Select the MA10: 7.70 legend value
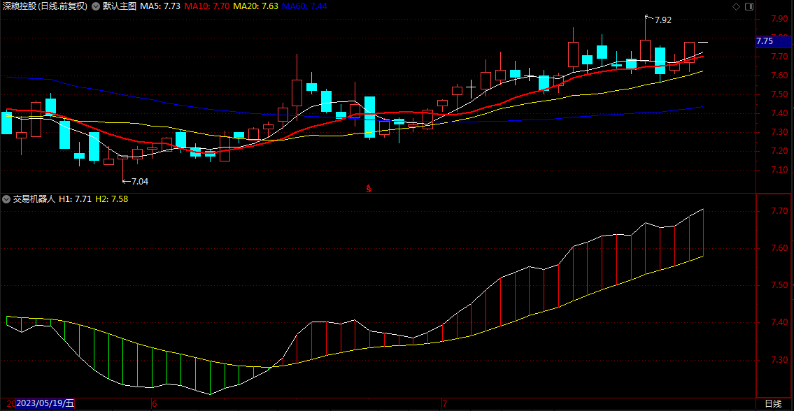This screenshot has width=794, height=411. click(206, 6)
